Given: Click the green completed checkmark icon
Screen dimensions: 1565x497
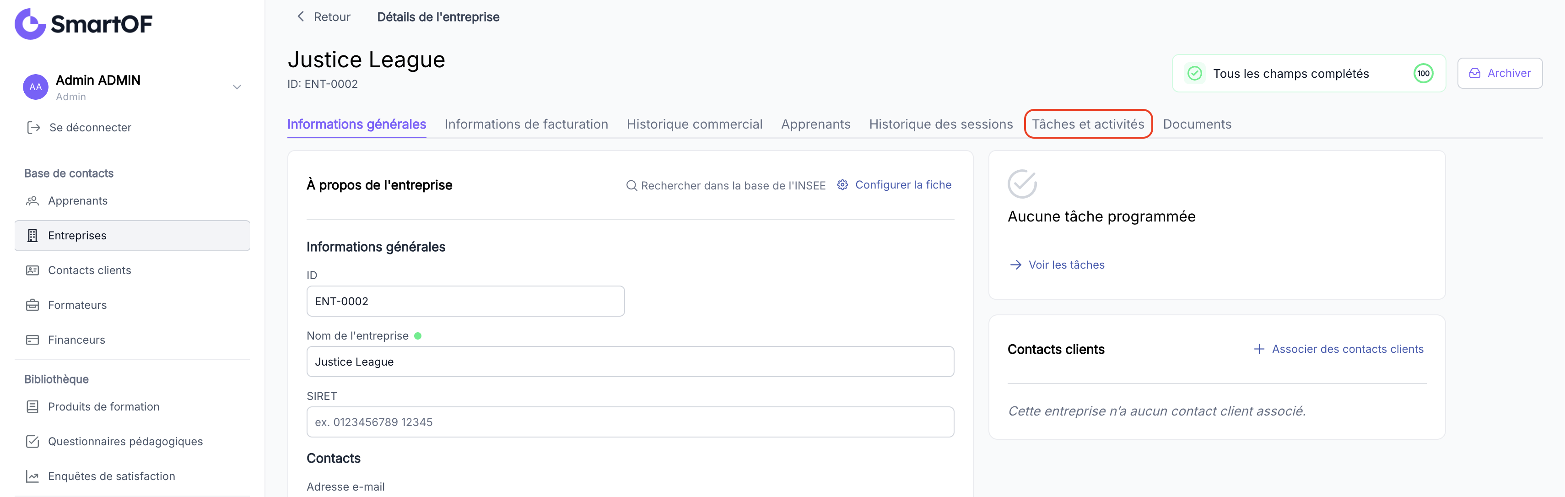Looking at the screenshot, I should tap(1194, 74).
